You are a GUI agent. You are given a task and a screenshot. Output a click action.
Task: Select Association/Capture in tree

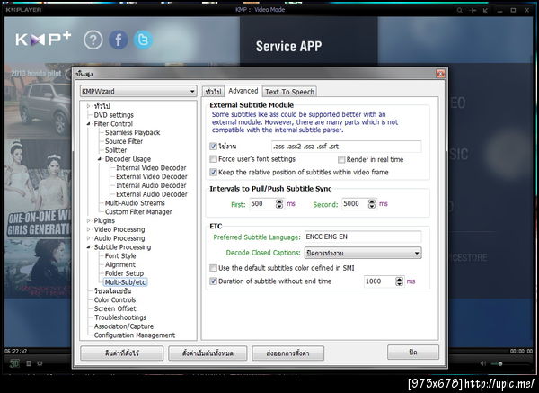[124, 326]
